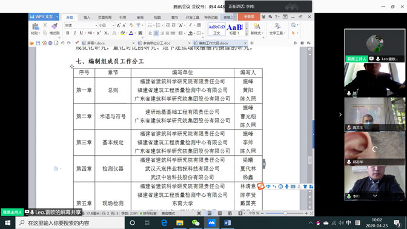Switch to the 视图 ribbon tab
The height and width of the screenshot is (229, 407).
click(x=157, y=17)
